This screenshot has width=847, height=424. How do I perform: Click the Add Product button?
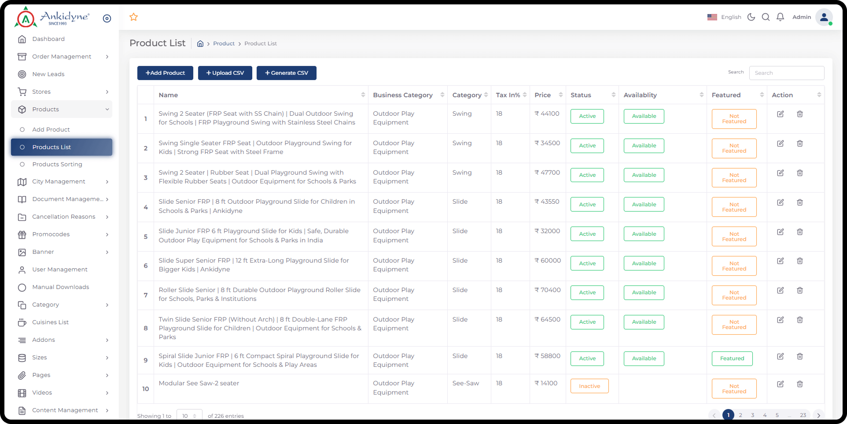click(165, 73)
